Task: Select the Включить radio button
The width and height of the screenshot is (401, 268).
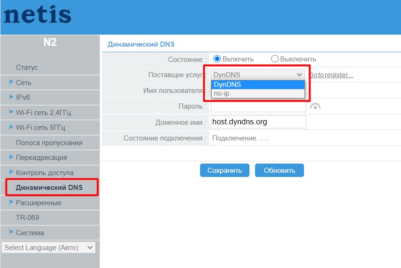Action: (217, 59)
